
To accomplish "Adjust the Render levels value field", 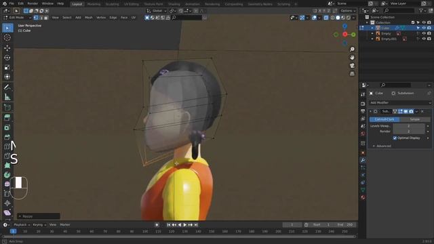I will click(x=409, y=131).
